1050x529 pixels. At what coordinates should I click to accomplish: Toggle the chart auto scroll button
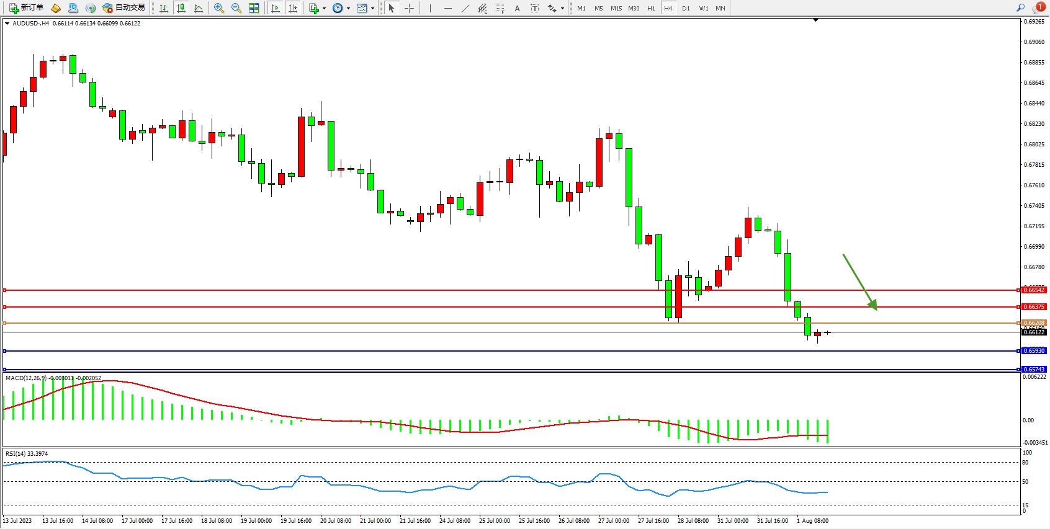[x=276, y=8]
